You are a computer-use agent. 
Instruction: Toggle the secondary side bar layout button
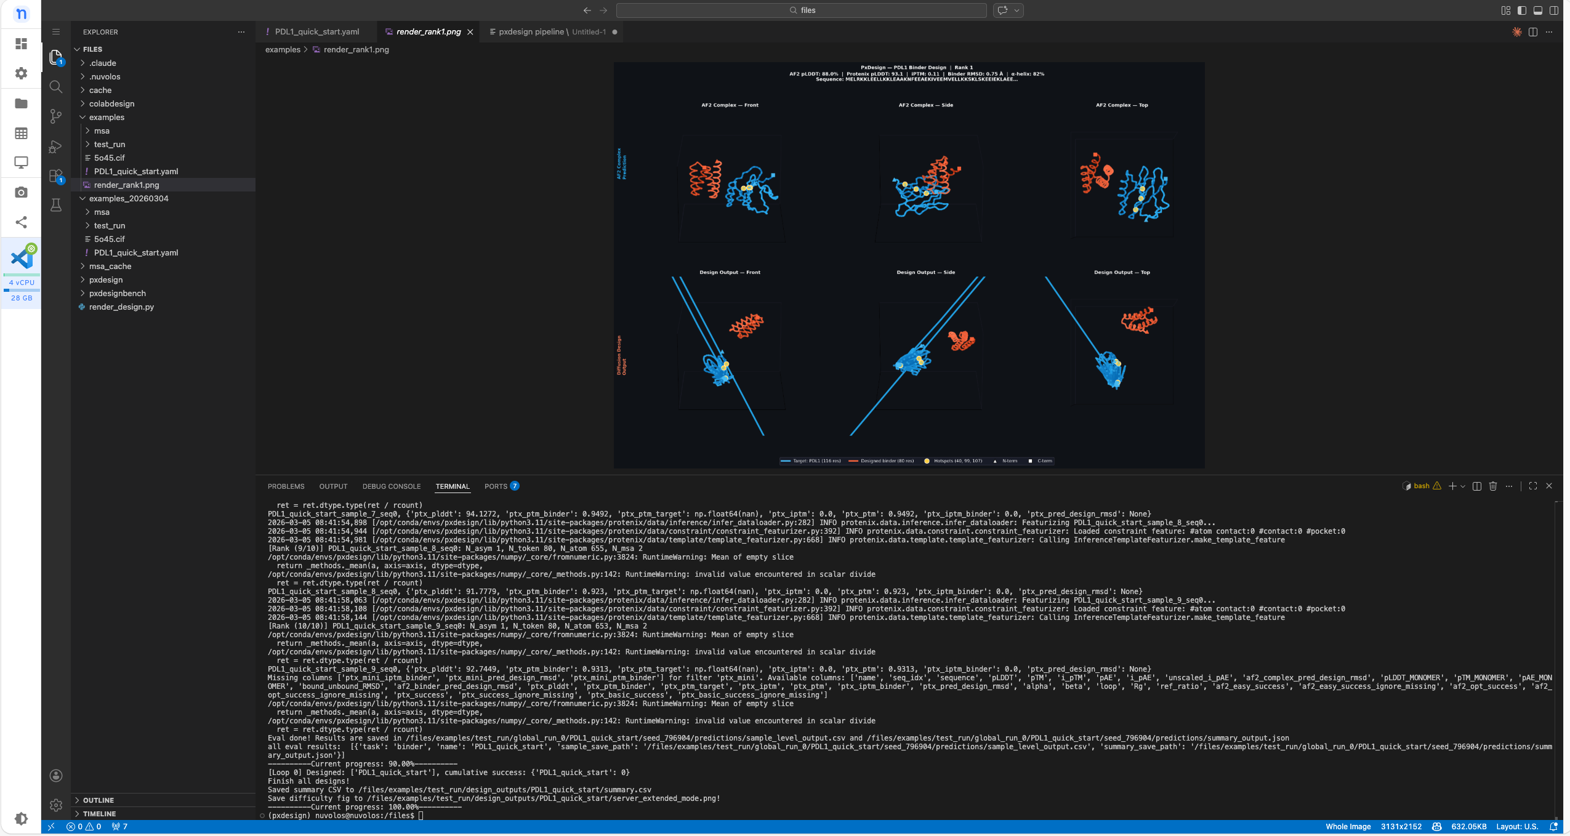1554,10
